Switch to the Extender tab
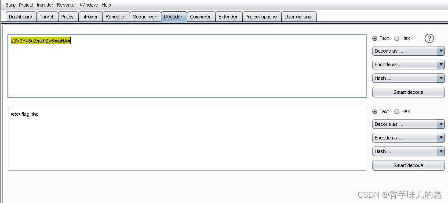The image size is (448, 203). coord(228,17)
